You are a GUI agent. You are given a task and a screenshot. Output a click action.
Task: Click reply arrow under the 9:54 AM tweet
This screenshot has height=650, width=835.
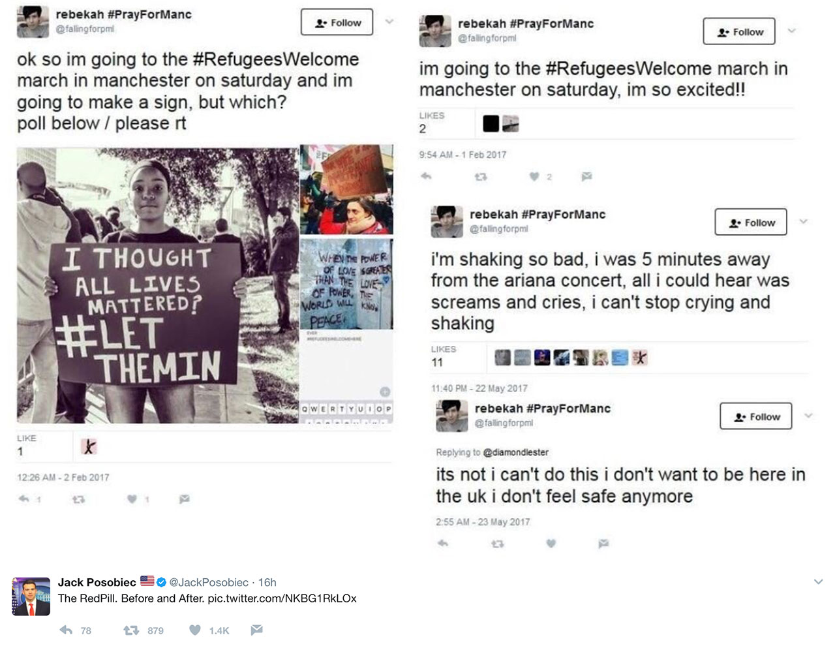(427, 176)
